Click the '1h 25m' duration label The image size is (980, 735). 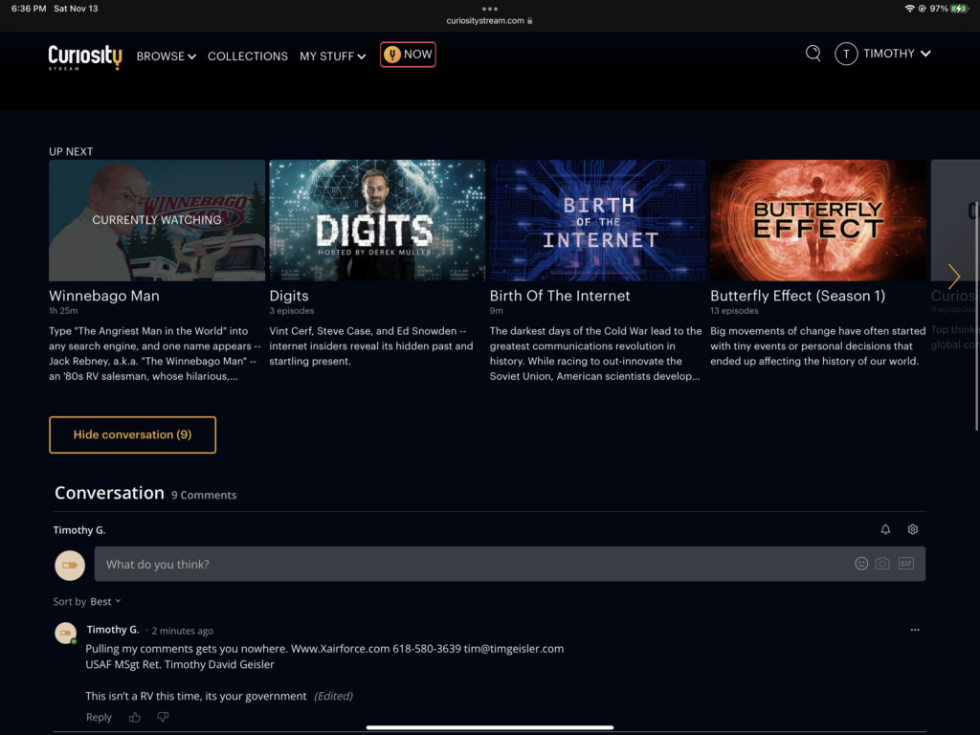[63, 311]
